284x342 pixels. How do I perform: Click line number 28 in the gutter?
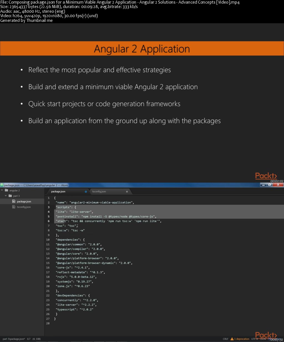48,323
